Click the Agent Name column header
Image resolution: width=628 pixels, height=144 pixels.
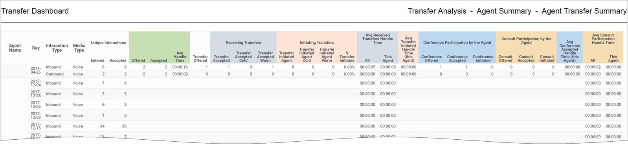[15, 48]
